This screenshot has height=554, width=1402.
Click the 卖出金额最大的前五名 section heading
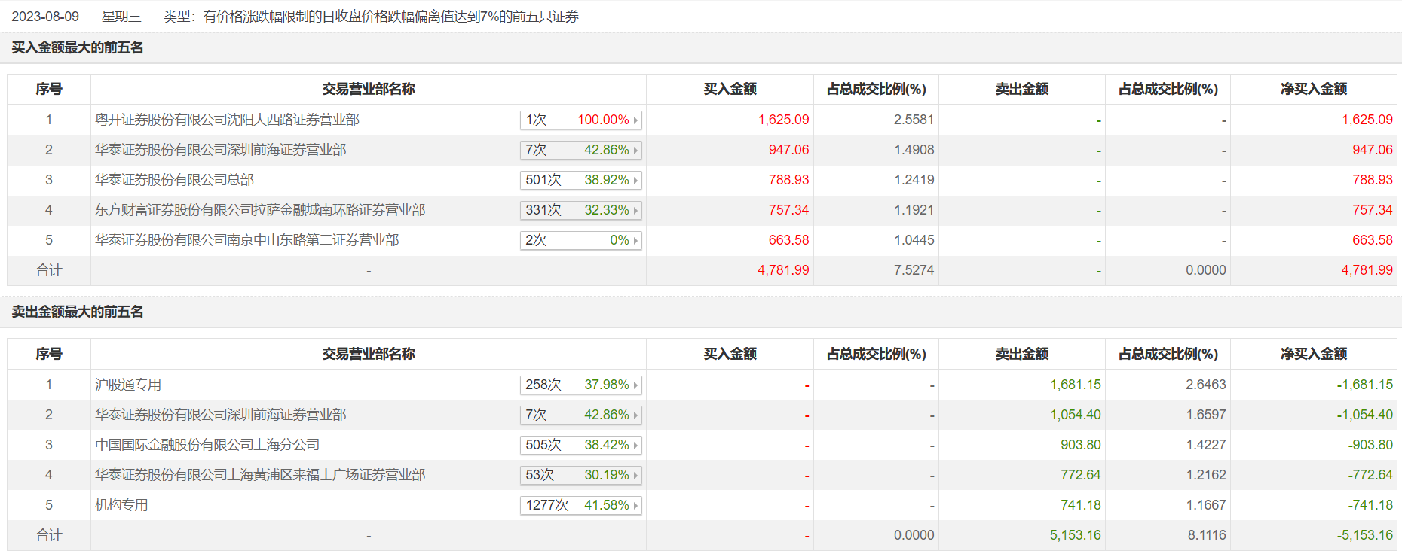(x=78, y=312)
